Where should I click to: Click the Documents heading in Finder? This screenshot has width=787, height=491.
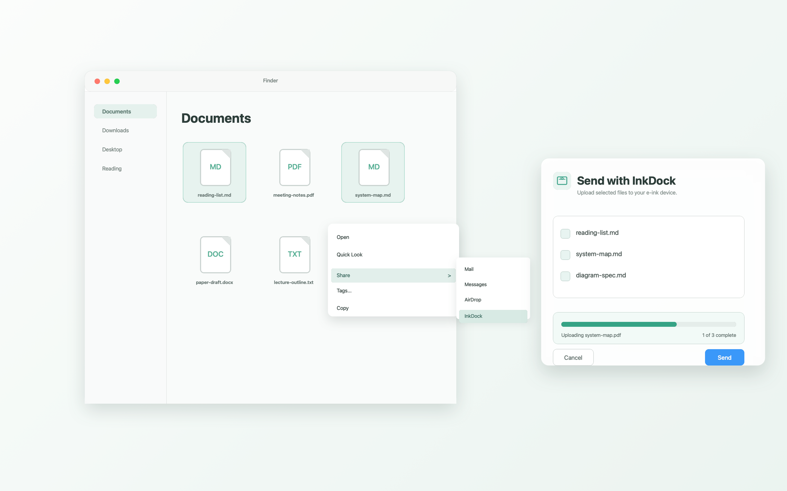[216, 118]
